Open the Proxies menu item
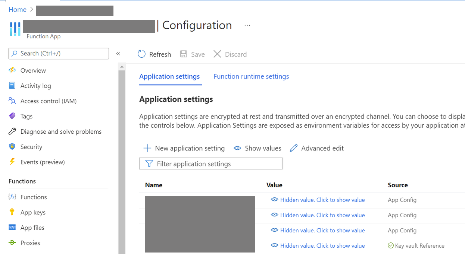The height and width of the screenshot is (254, 465). coord(30,243)
